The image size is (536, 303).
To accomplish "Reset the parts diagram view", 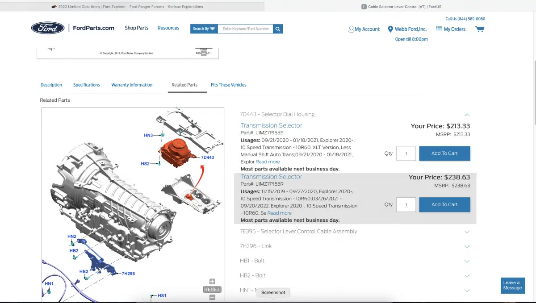I will (212, 290).
